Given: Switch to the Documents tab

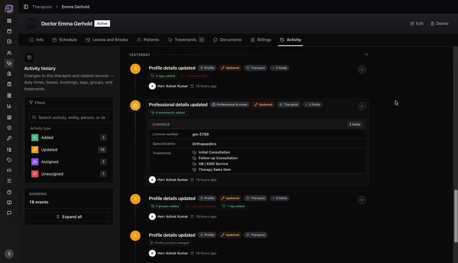Looking at the screenshot, I should pos(227,40).
